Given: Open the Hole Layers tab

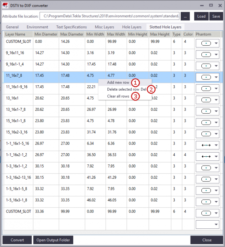Looking at the screenshot, I should coord(132,27).
